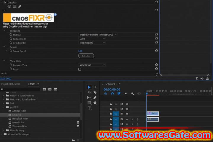
Task: Switch to Projekt: Unbenannt tab
Action: pyautogui.click(x=11, y=84)
